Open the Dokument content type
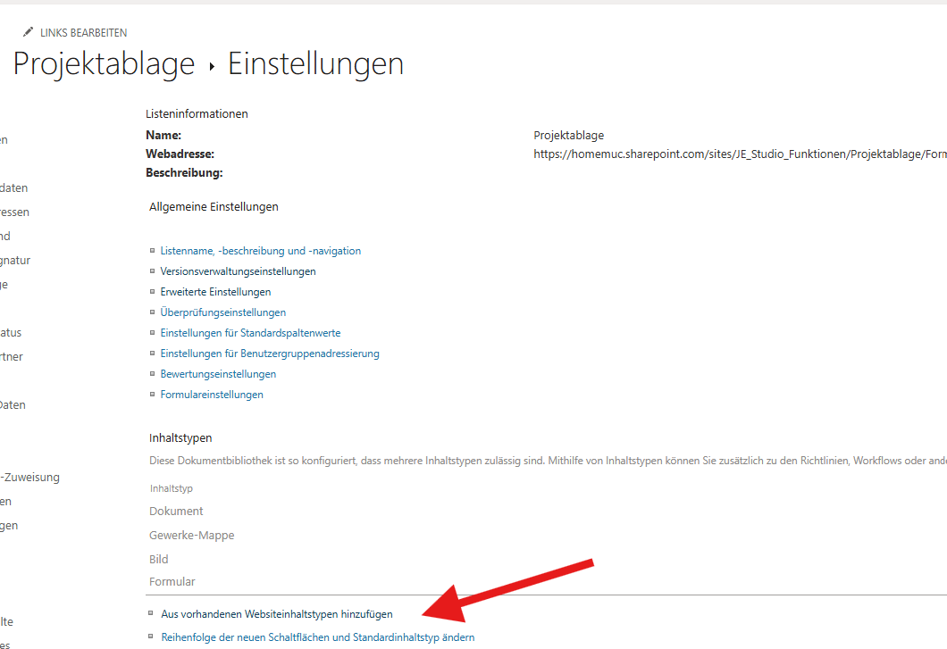Viewport: 947px width, 649px height. [176, 512]
